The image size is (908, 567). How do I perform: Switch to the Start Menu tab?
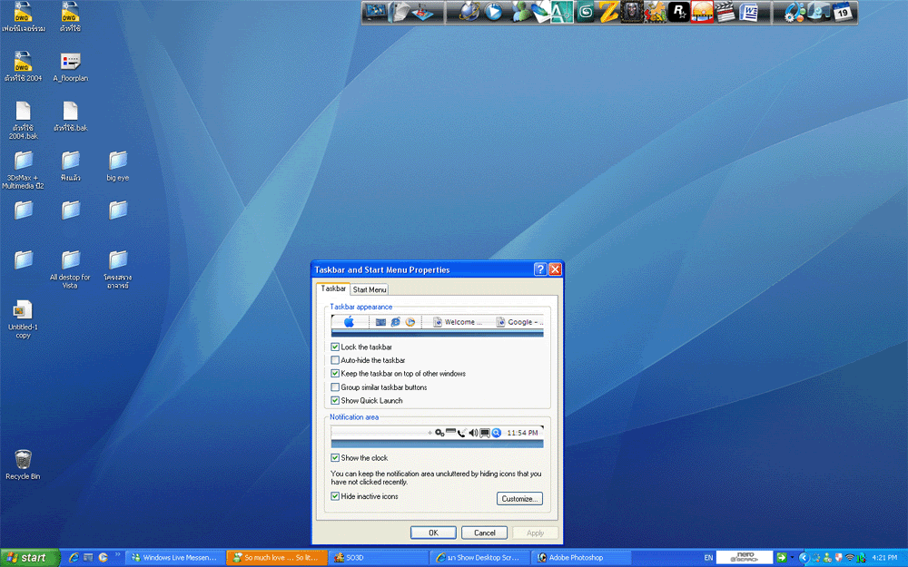[370, 289]
